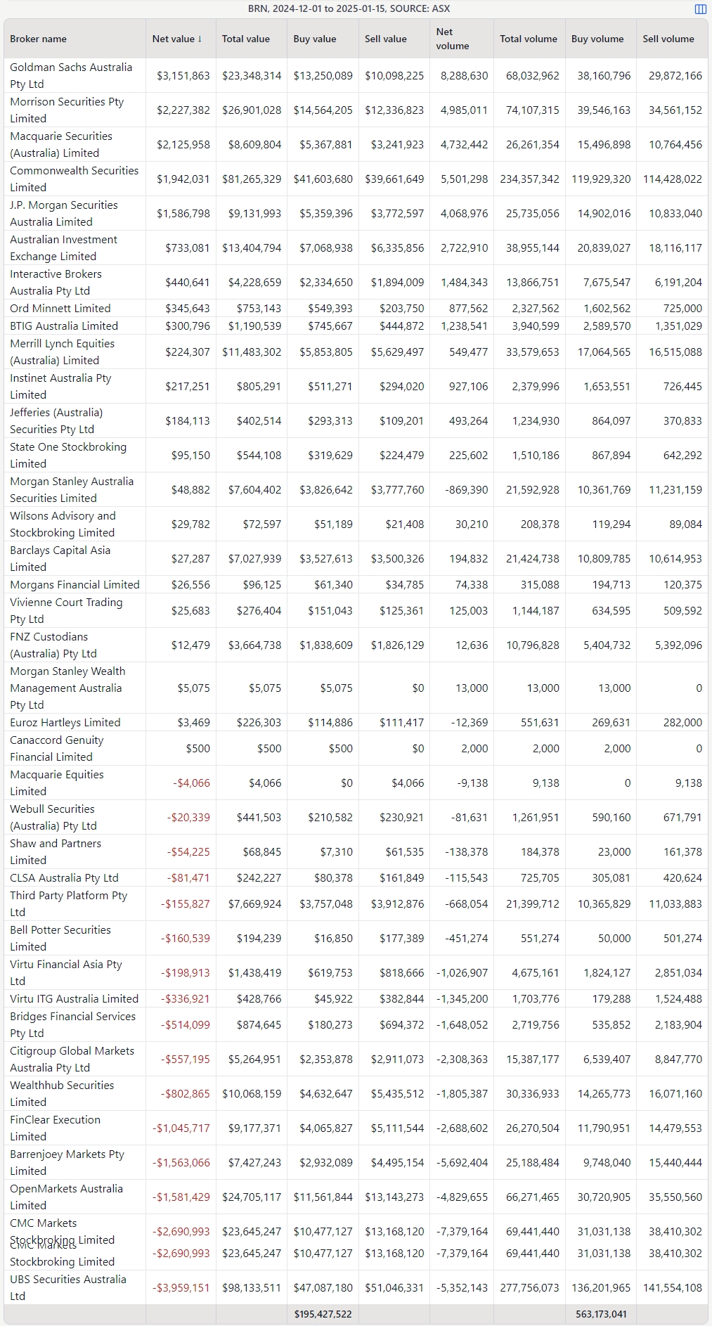Click UBS total volume 277,756,073
The height and width of the screenshot is (1326, 712).
(x=529, y=1287)
